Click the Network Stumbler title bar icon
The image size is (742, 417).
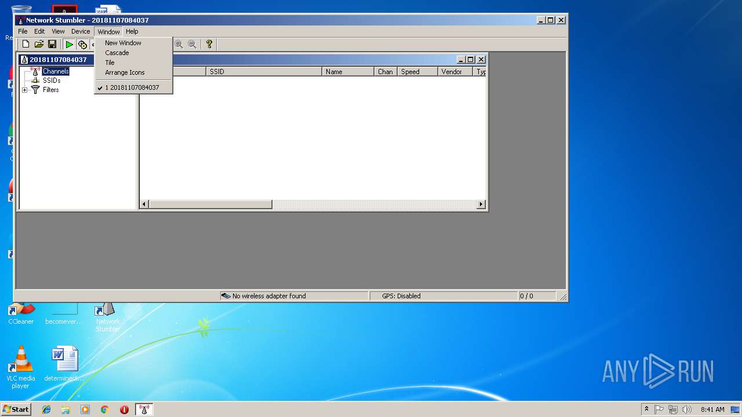(20, 20)
